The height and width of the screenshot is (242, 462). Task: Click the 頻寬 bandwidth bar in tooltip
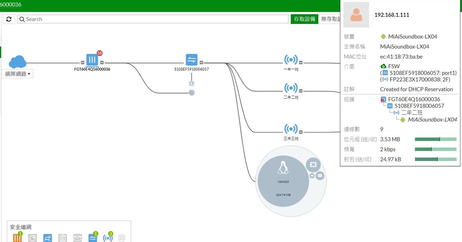(435, 149)
